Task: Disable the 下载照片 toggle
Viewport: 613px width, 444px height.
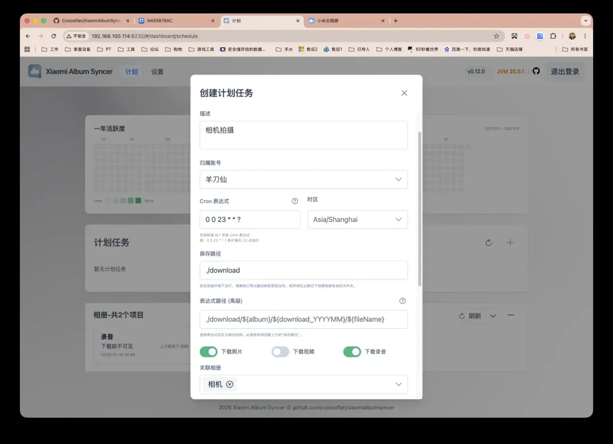Action: coord(208,352)
